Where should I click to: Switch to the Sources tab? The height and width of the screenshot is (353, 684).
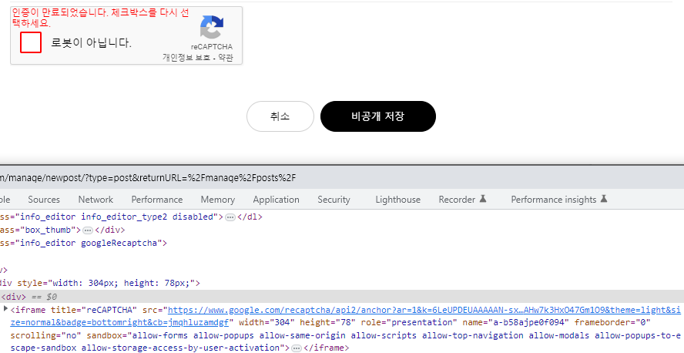click(x=44, y=200)
